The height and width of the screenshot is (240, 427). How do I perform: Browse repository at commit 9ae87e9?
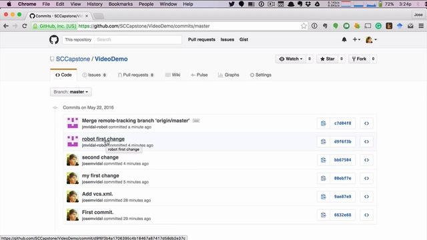(366, 197)
